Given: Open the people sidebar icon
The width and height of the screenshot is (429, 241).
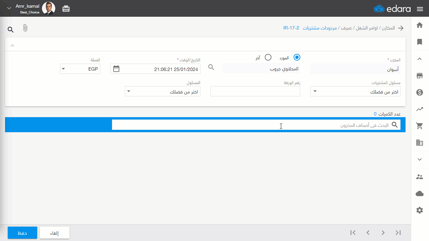Looking at the screenshot, I should pyautogui.click(x=419, y=177).
